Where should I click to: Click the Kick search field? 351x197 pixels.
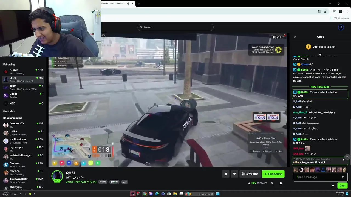[175, 27]
